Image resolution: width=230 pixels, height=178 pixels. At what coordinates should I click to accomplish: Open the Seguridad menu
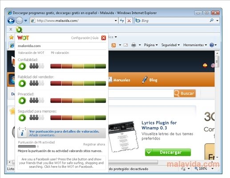coord(170,45)
